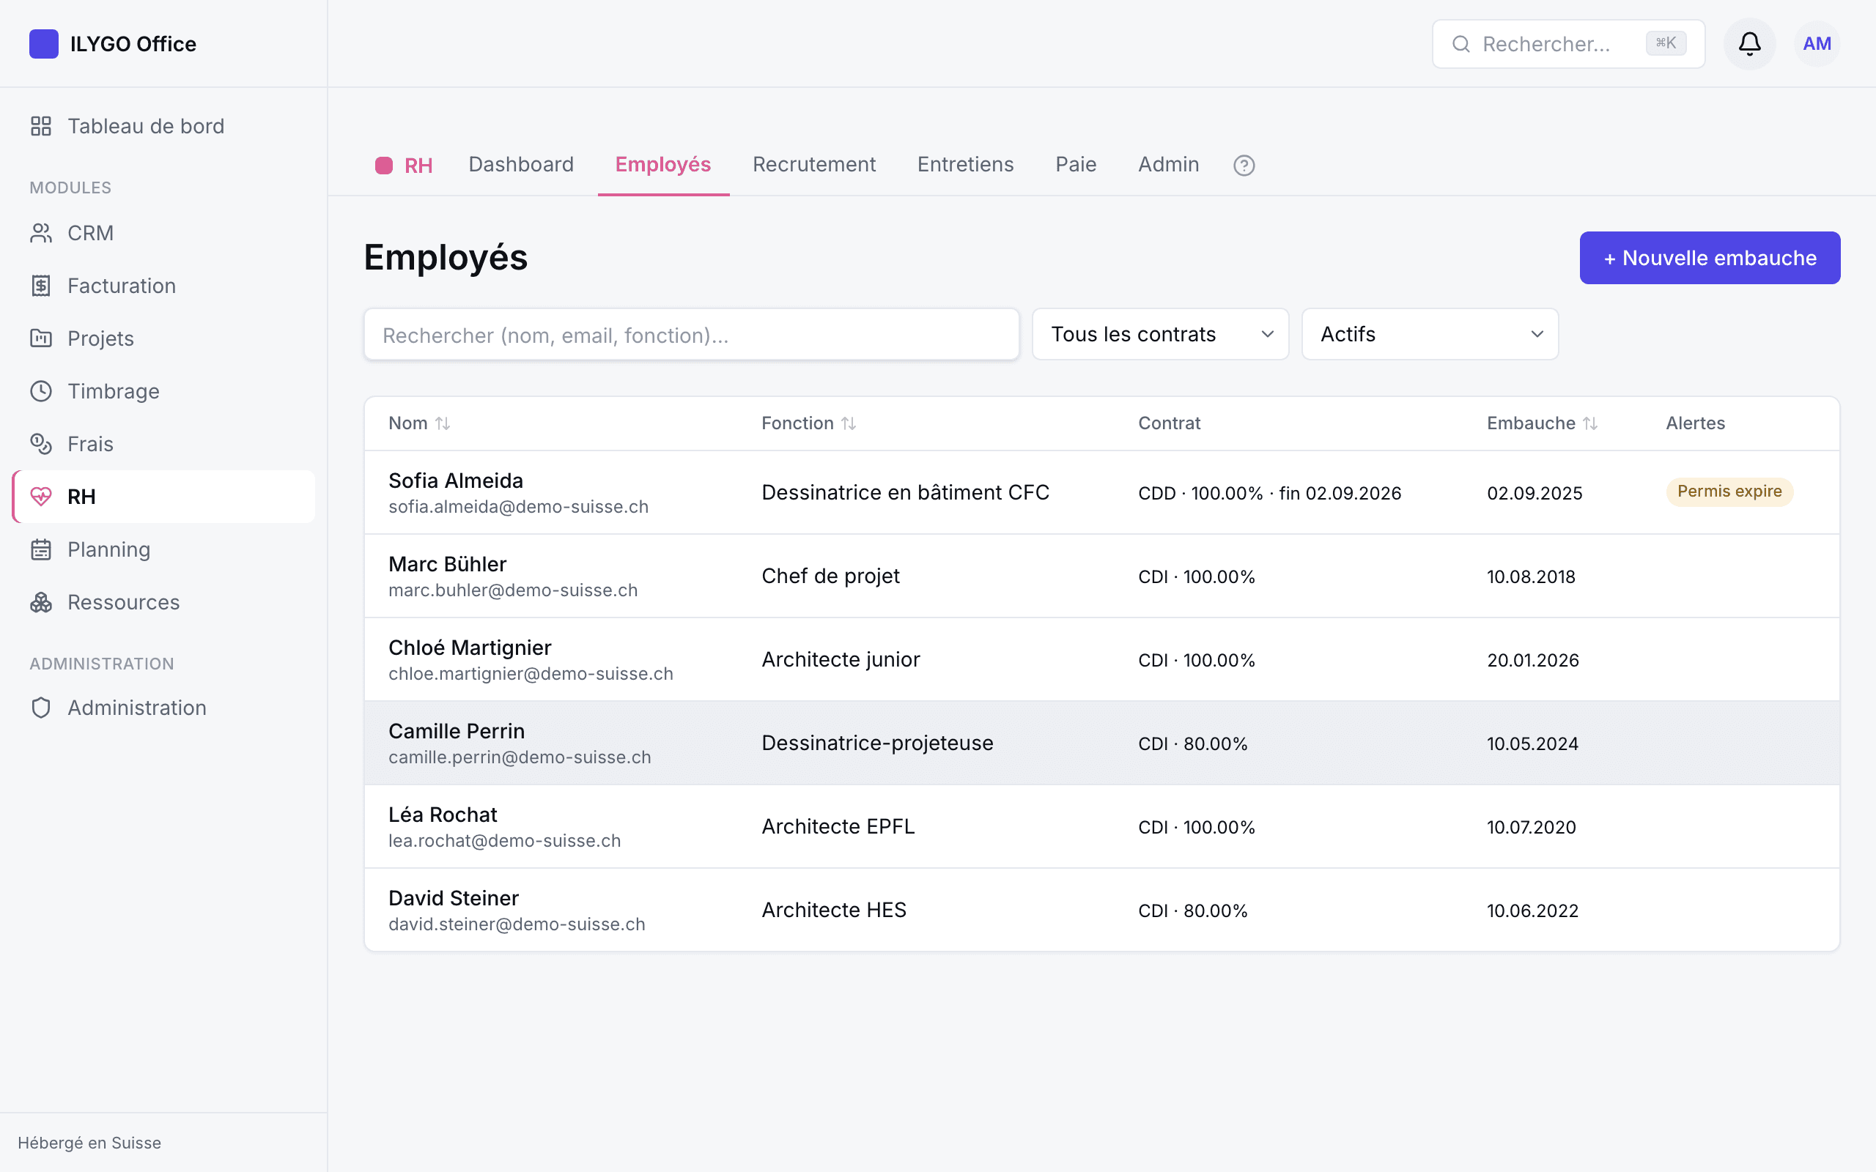Image resolution: width=1876 pixels, height=1172 pixels.
Task: Open Camille Perrin employee row
Action: (x=1101, y=743)
